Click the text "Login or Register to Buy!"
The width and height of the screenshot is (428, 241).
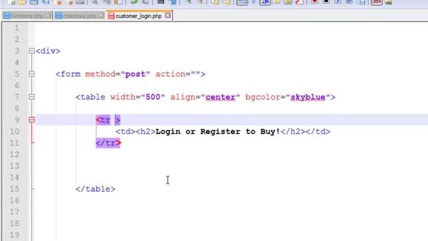[x=218, y=131]
